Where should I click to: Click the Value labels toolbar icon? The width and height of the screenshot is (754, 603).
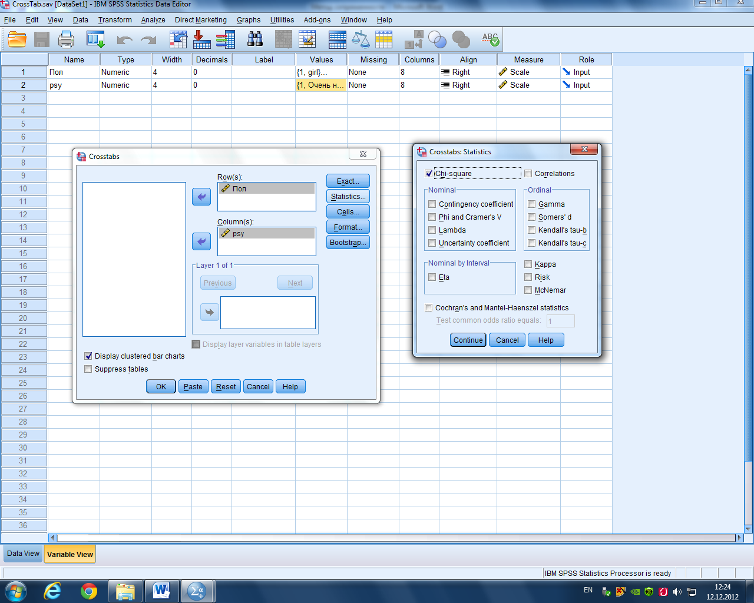tap(414, 39)
